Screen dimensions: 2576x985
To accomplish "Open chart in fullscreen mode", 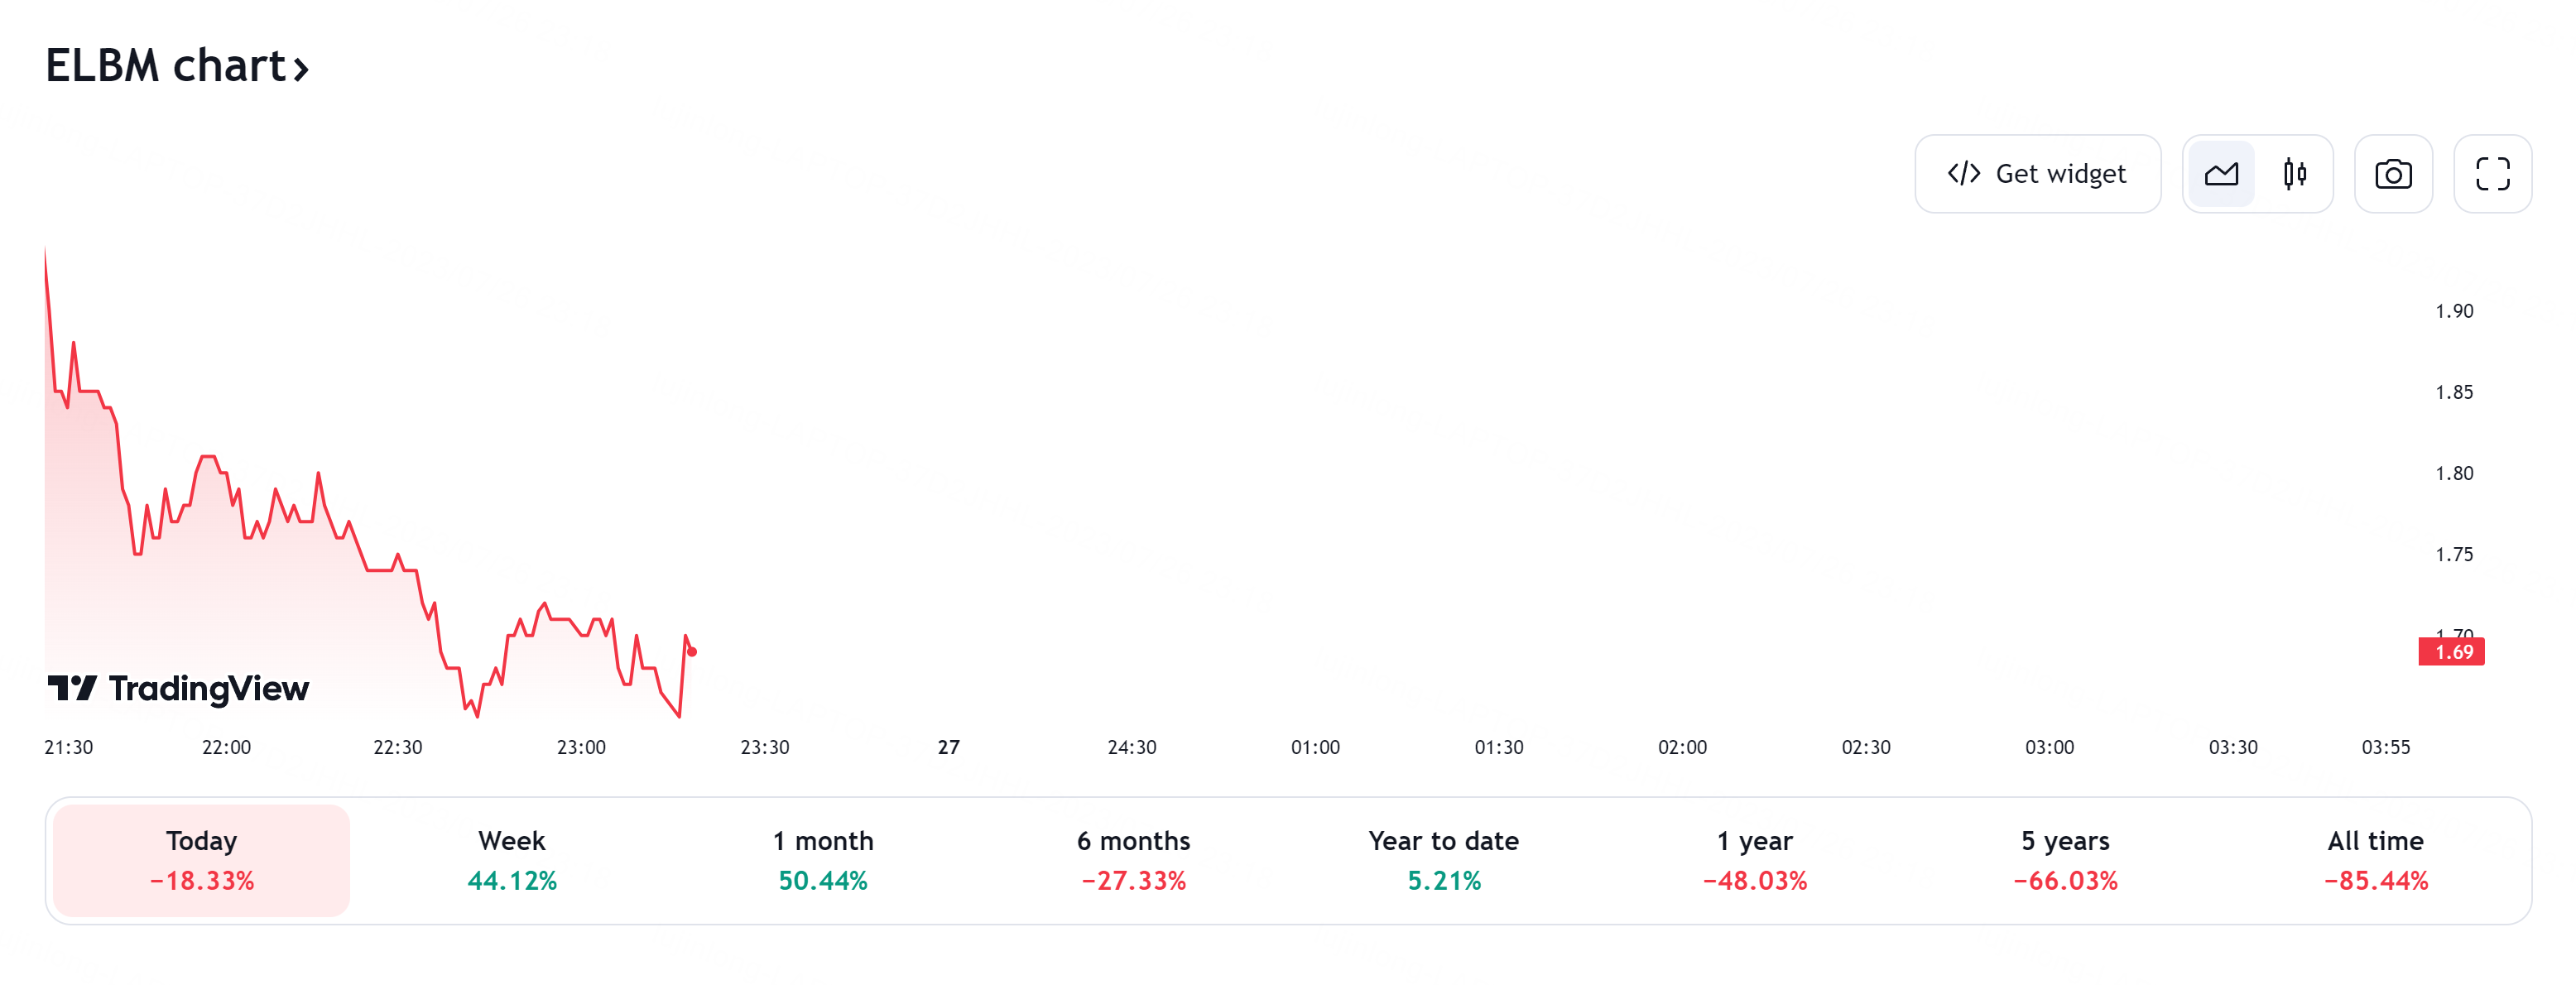I will (2492, 174).
